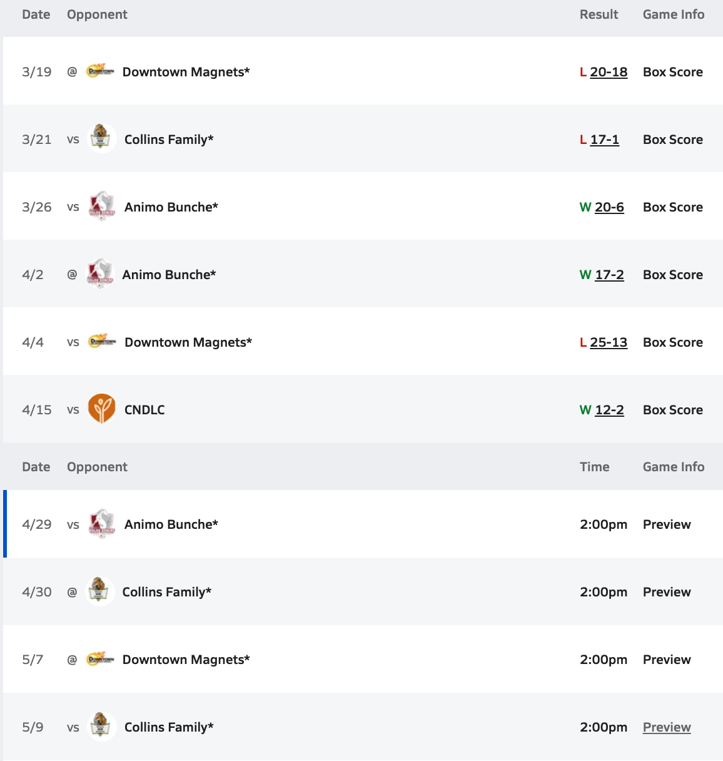Viewport: 723px width, 761px height.
Task: Click Downtown Magnets logo on 5/7 game
Action: pos(100,659)
